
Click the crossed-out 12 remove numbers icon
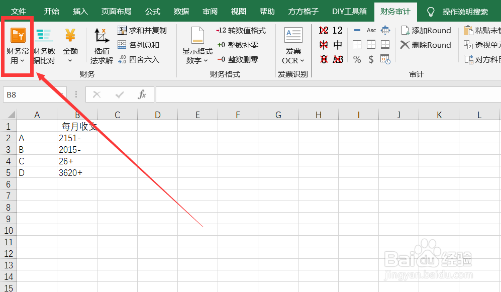(x=323, y=30)
